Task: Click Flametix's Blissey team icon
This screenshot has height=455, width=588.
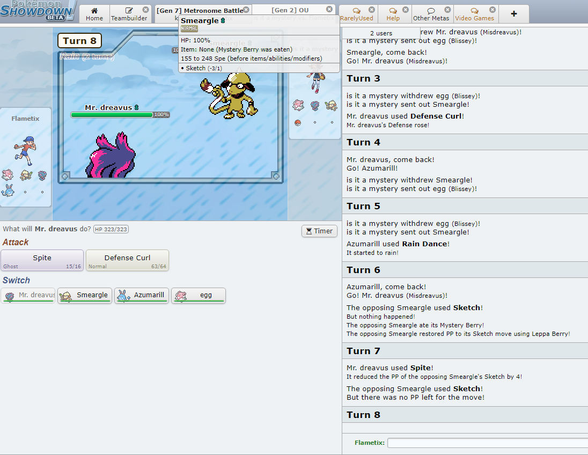Action: [x=8, y=175]
